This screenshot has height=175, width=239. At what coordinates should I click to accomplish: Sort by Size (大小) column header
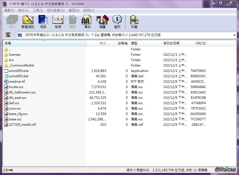click(103, 43)
